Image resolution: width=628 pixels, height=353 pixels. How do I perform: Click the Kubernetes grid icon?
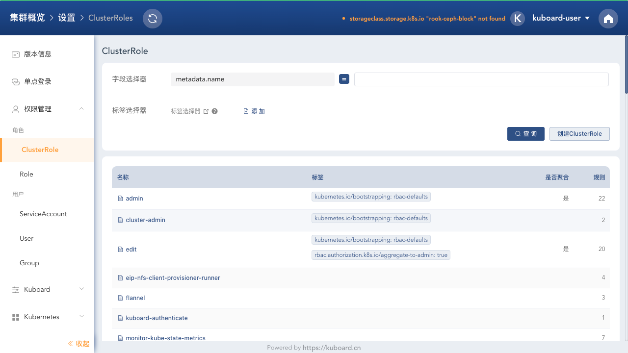tap(16, 317)
